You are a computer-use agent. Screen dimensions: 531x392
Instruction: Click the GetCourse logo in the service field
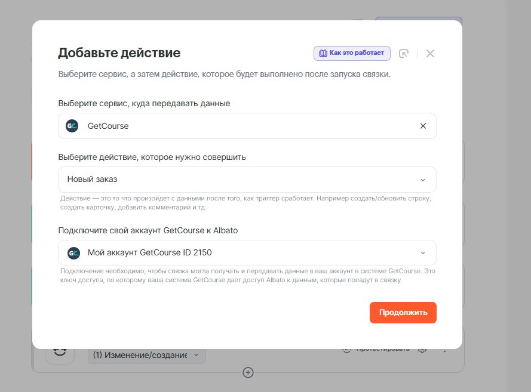72,126
